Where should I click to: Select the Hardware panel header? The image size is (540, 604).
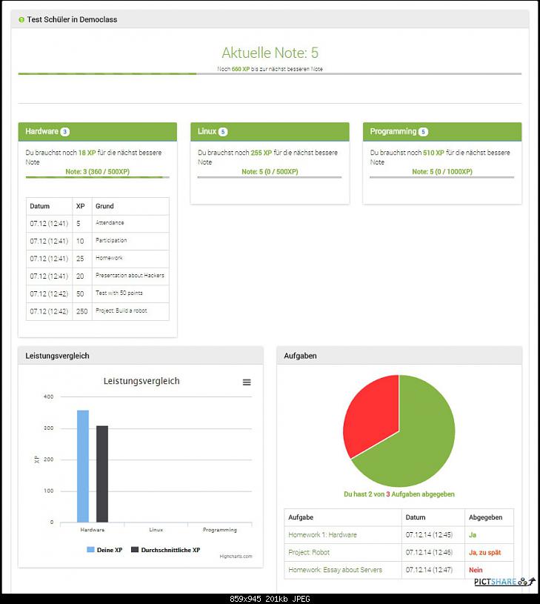click(97, 132)
